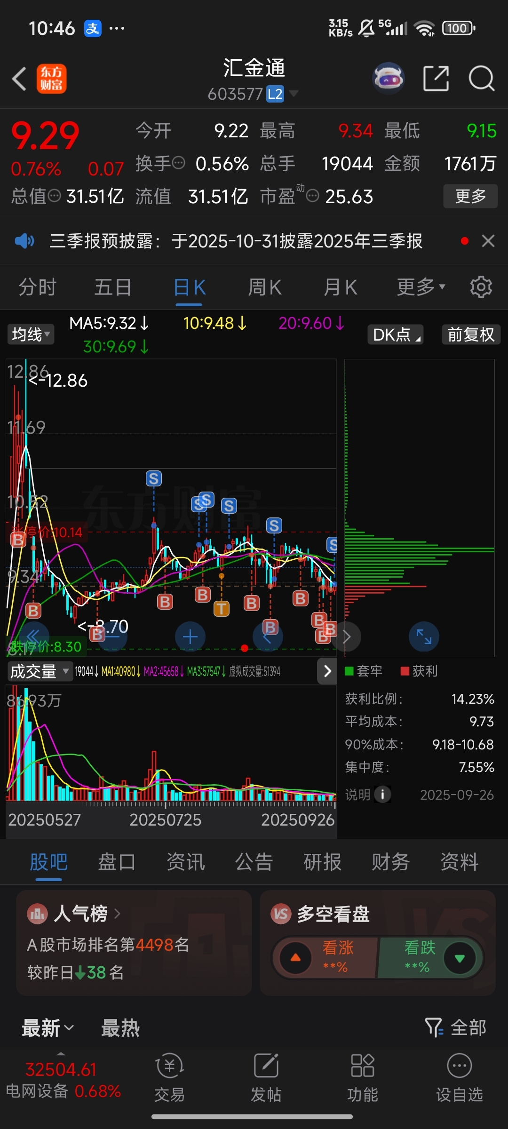Viewport: 508px width, 1129px height.
Task: Expand volume indicator values with arrow
Action: click(x=327, y=671)
